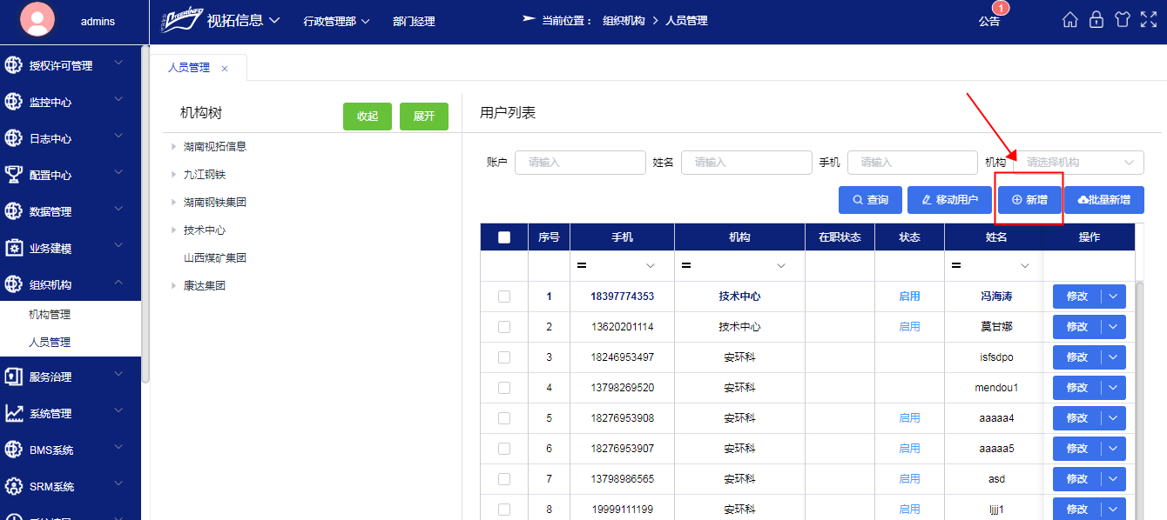
Task: Check row 2 莫甘娜 checkbox
Action: pyautogui.click(x=504, y=327)
